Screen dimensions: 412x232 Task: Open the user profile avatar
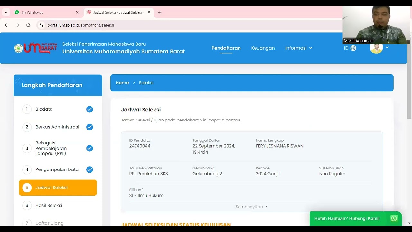tap(376, 48)
